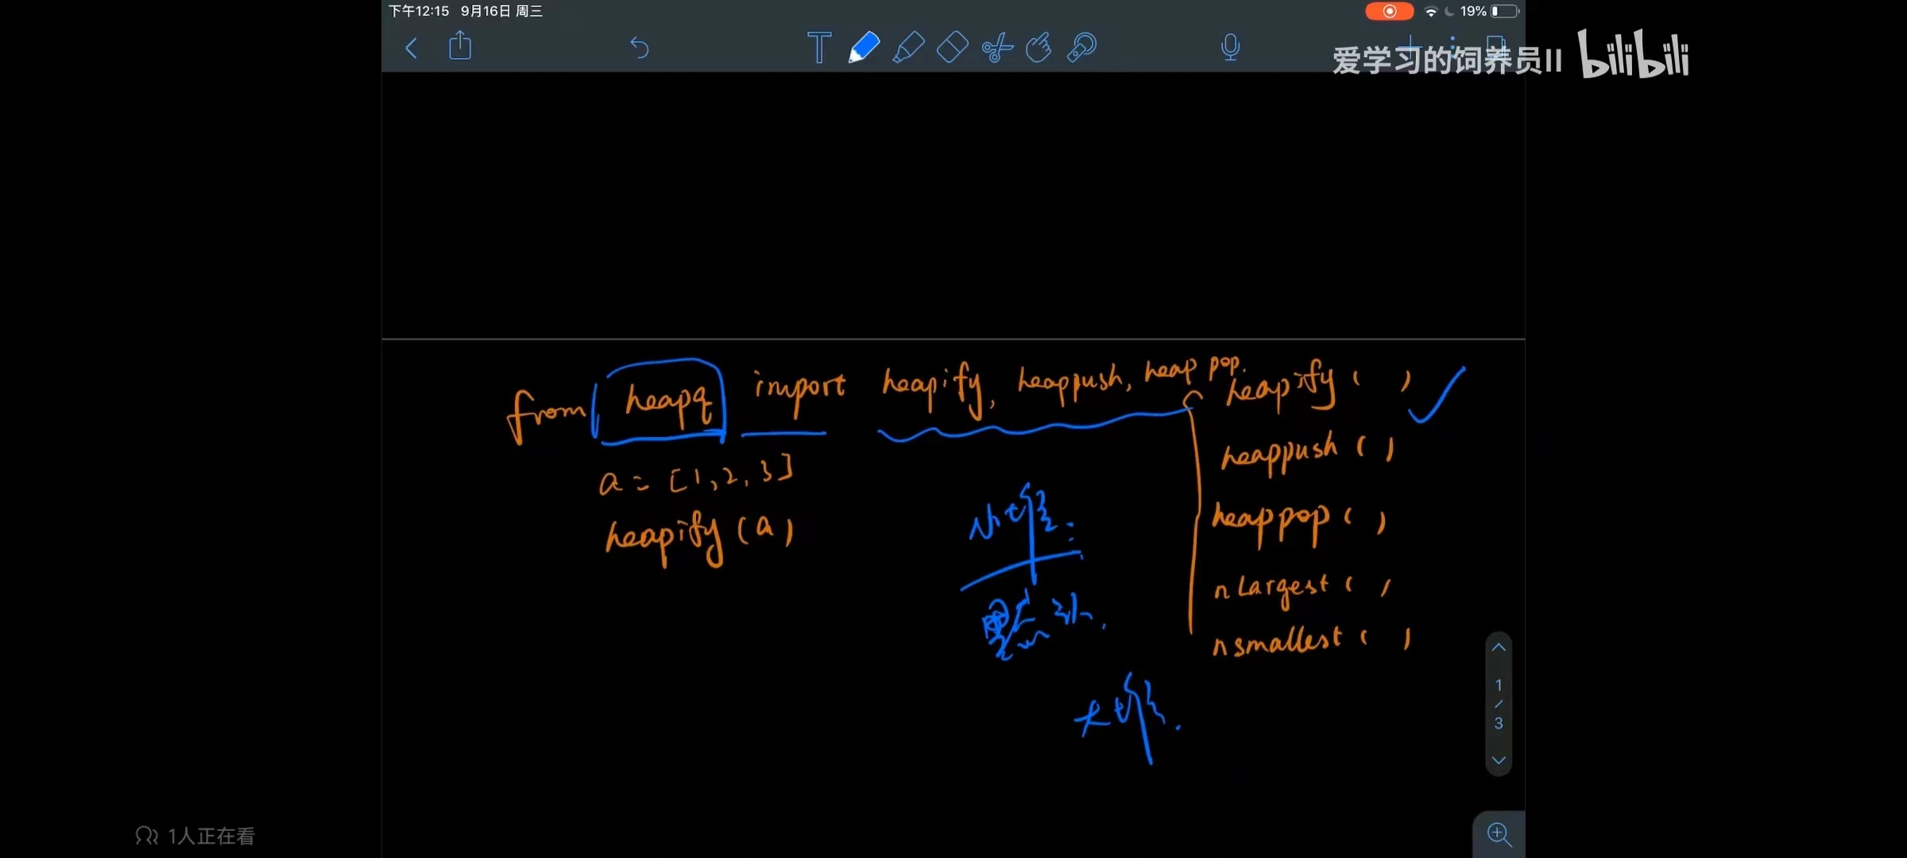This screenshot has height=858, width=1907.
Task: Tap the battery status indicator
Action: [x=1505, y=11]
